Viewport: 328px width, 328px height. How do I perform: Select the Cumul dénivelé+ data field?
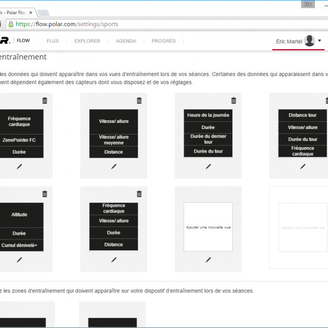[20, 245]
